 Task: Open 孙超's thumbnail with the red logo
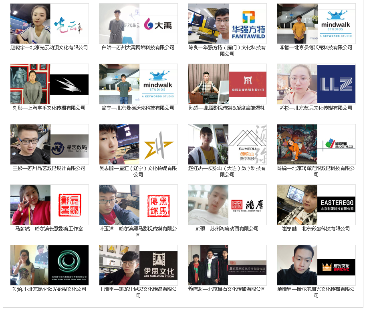point(227,84)
